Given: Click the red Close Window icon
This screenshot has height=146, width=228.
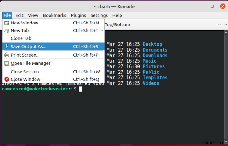Looking at the screenshot, I should (x=7, y=79).
